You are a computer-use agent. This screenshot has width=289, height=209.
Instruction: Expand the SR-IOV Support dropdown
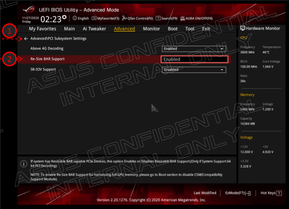click(194, 70)
